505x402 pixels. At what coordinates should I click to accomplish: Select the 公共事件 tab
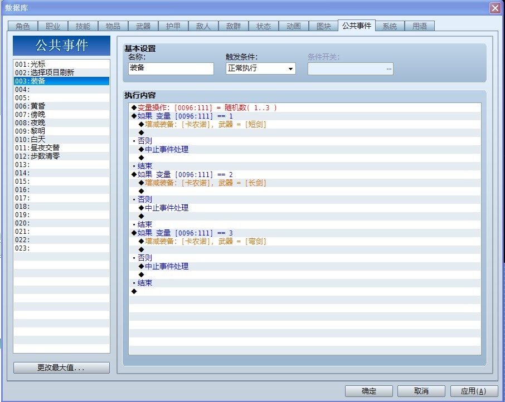coord(357,26)
